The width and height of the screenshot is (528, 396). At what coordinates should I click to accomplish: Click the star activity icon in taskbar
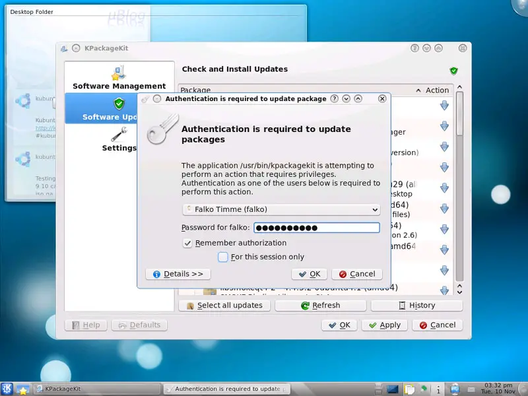(23, 389)
